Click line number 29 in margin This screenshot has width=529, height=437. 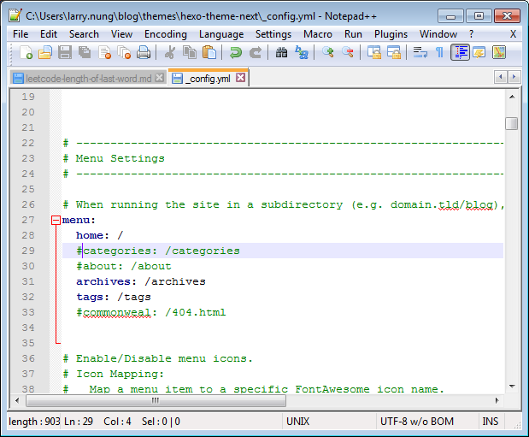pos(28,251)
